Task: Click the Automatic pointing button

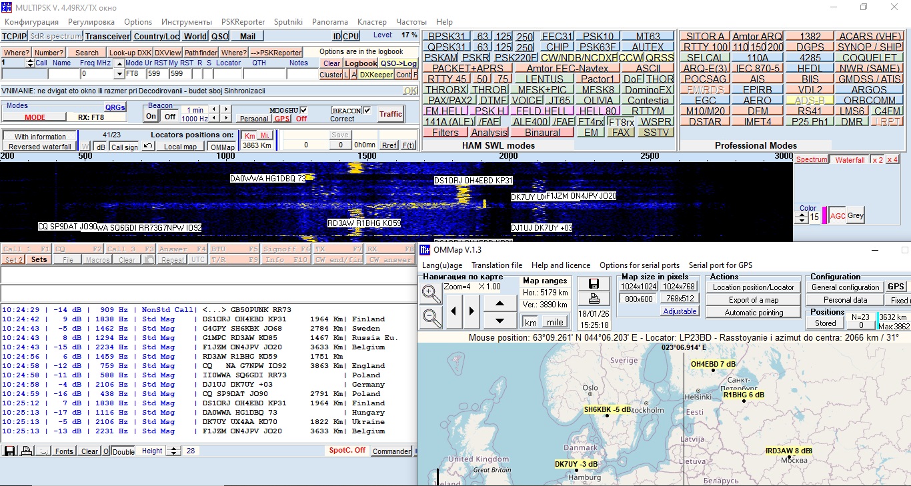Action: (x=754, y=312)
